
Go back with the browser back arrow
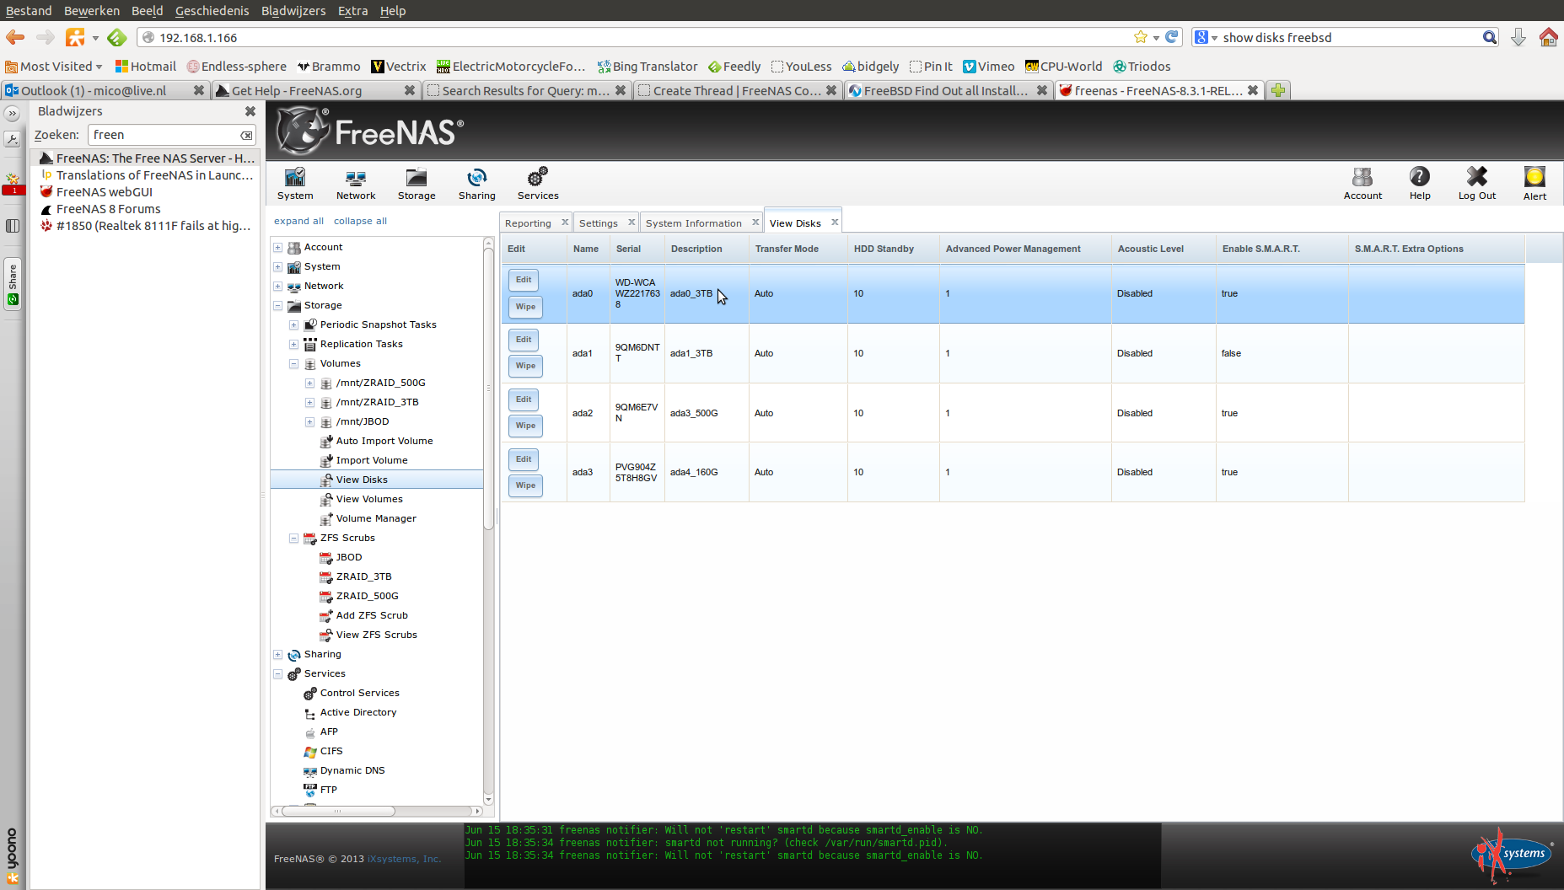15,37
